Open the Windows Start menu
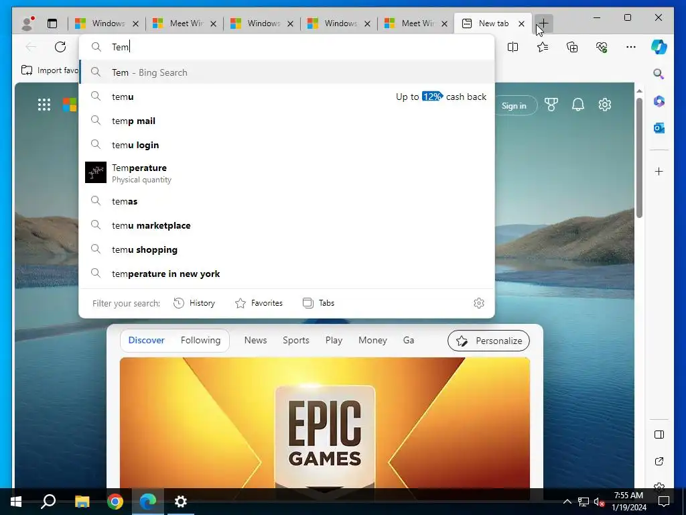The height and width of the screenshot is (515, 686). click(16, 502)
